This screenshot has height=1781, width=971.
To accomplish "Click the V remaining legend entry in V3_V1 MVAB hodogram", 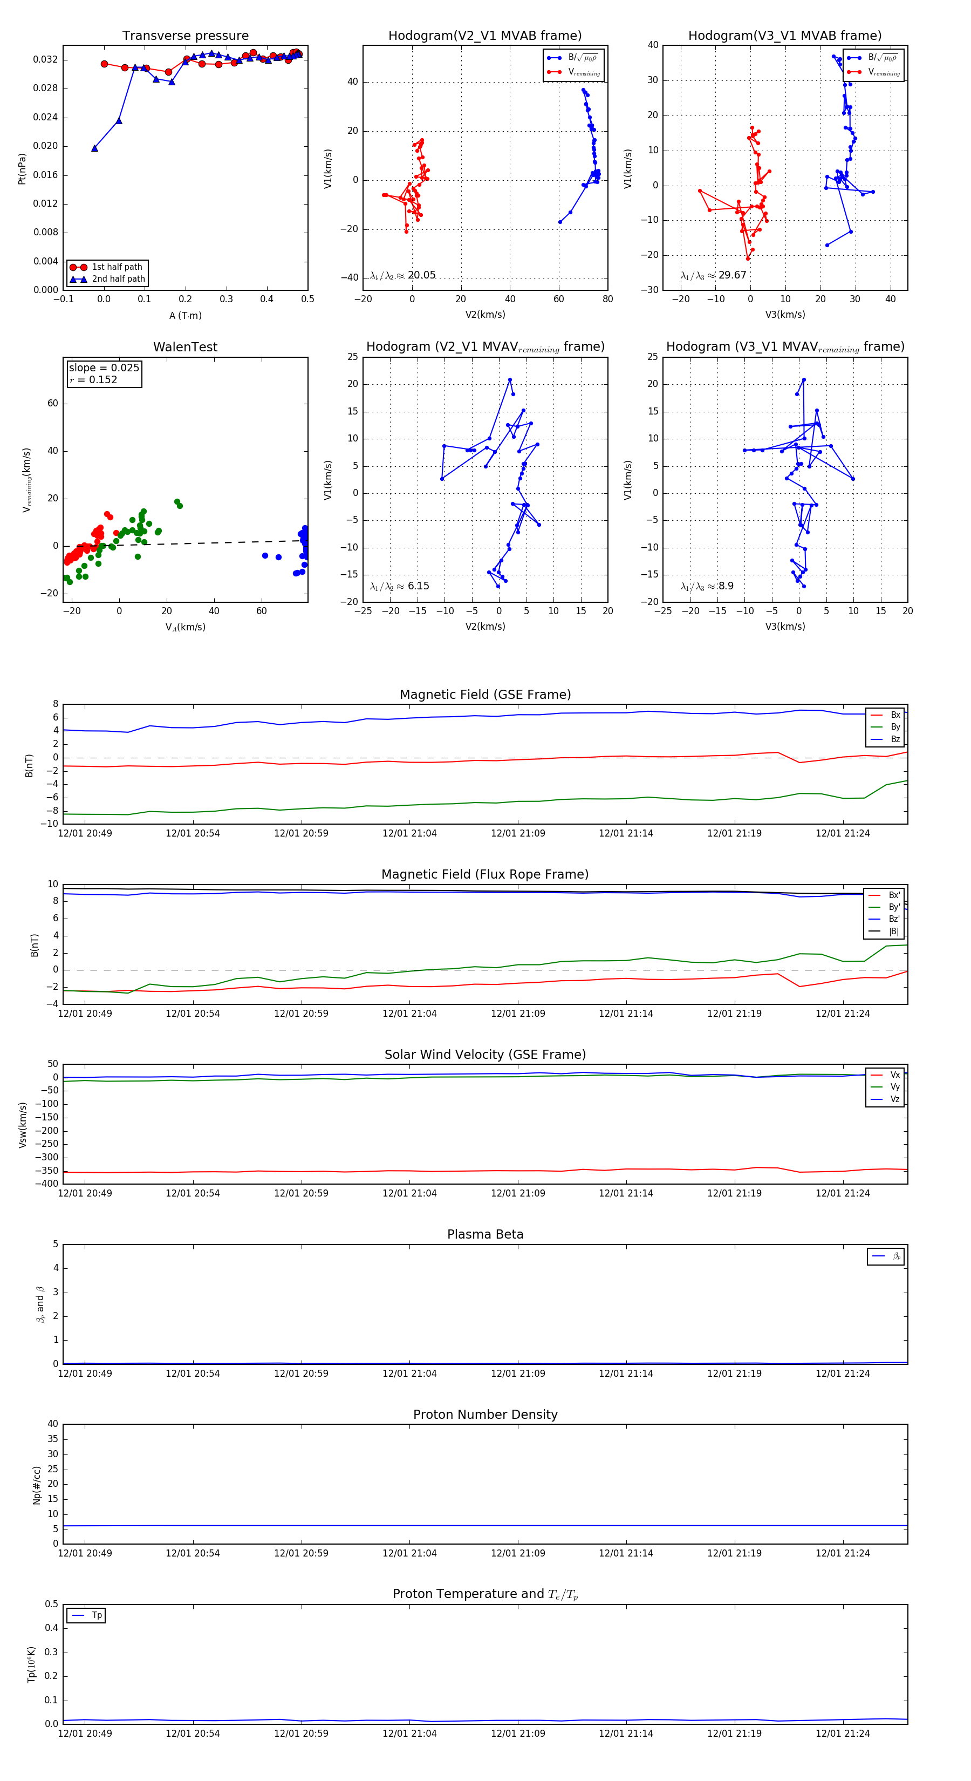I will (x=873, y=72).
